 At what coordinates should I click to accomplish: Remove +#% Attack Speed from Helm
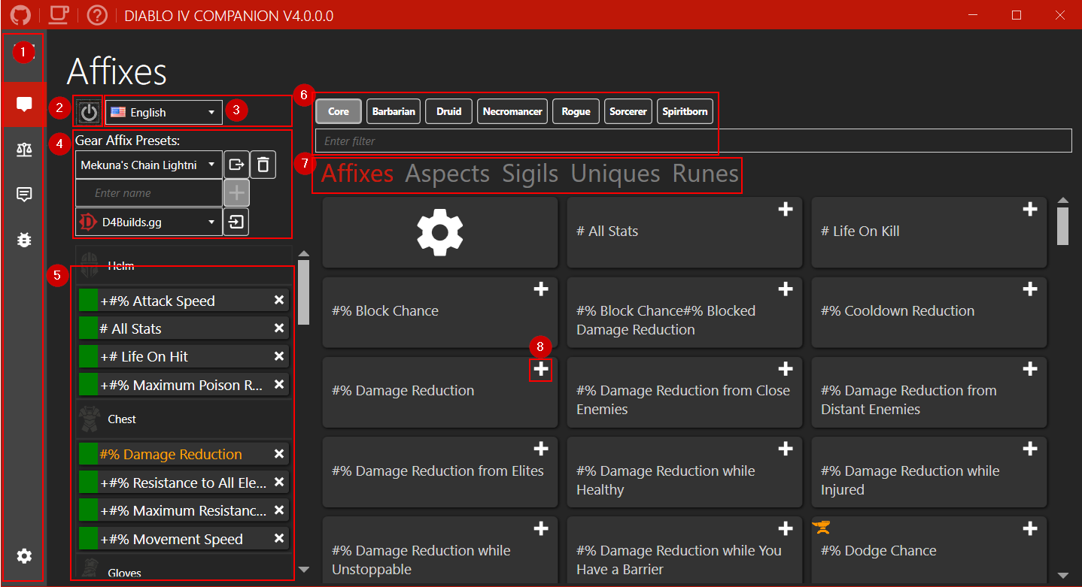[278, 301]
